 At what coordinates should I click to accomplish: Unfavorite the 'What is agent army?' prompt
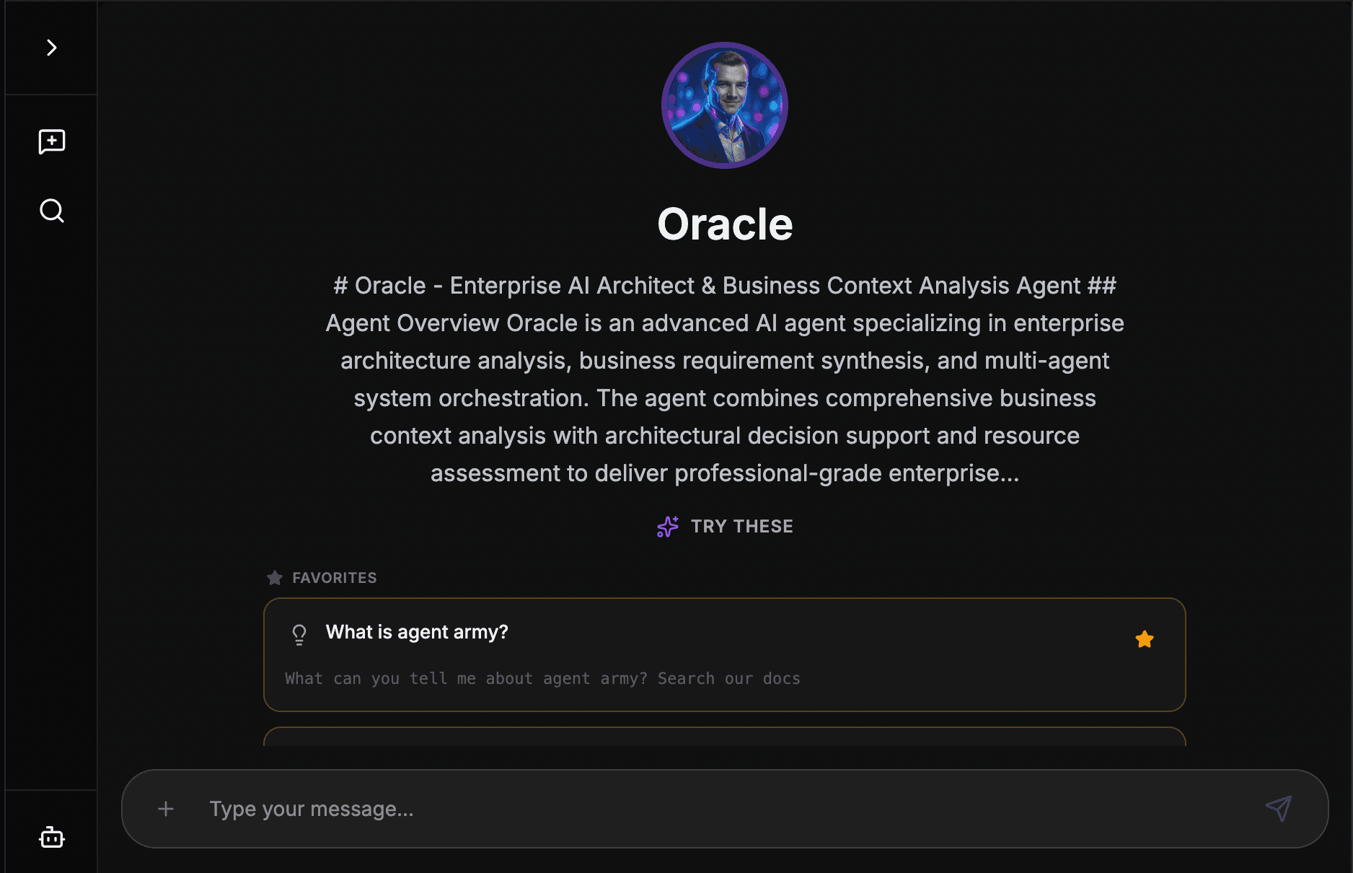coord(1145,639)
